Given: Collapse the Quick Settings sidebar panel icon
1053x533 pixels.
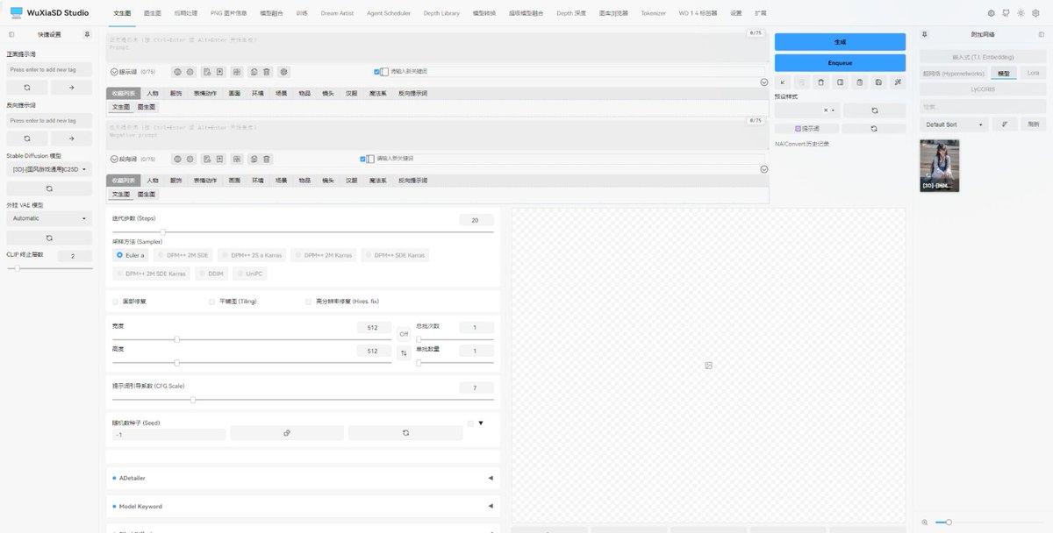Looking at the screenshot, I should [x=11, y=34].
